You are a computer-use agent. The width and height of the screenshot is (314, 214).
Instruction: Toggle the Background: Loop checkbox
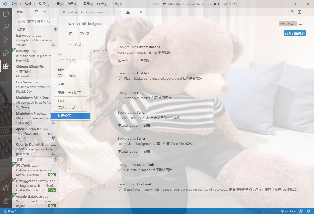(x=120, y=98)
